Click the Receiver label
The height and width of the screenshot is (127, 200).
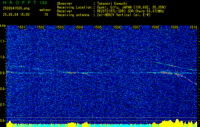pyautogui.click(x=65, y=11)
